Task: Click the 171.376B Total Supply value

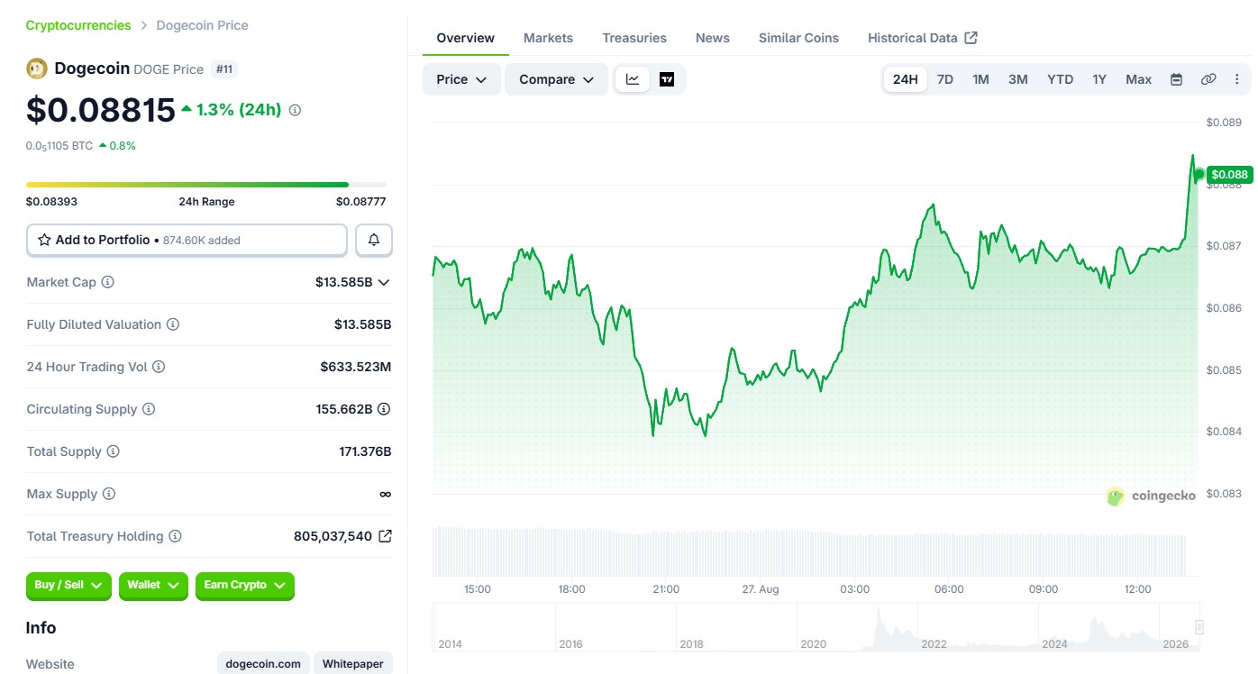Action: [x=365, y=451]
